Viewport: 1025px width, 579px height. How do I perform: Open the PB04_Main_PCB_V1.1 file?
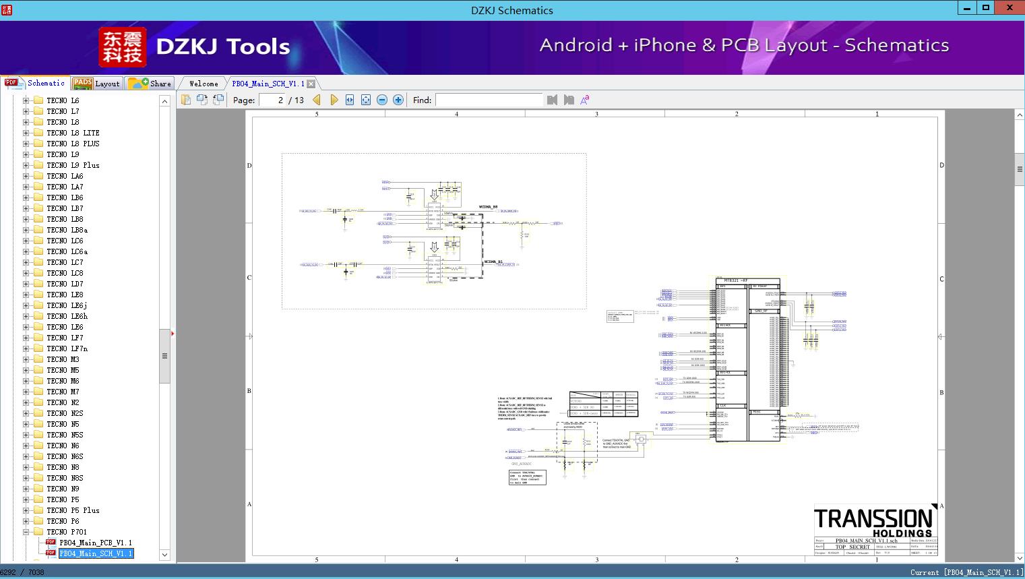pos(95,543)
